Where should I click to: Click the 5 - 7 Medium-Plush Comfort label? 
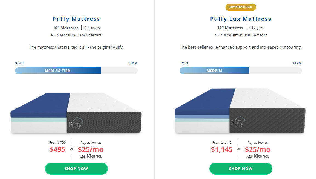tap(241, 35)
